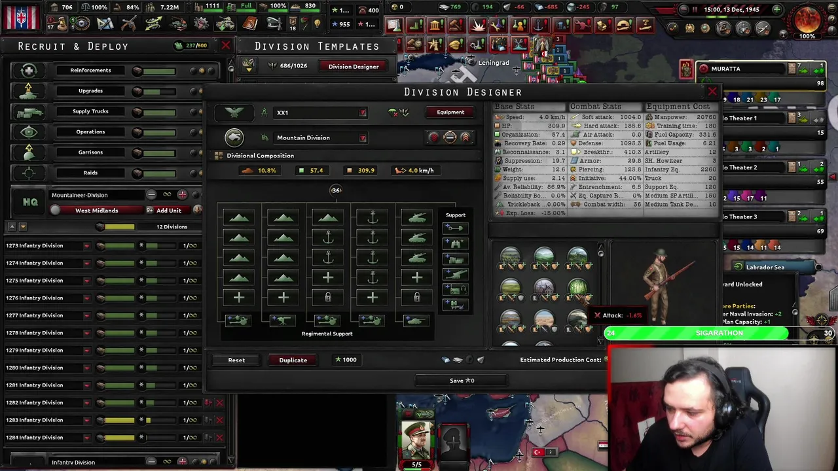Pause the game with the pause button by the date

(695, 10)
